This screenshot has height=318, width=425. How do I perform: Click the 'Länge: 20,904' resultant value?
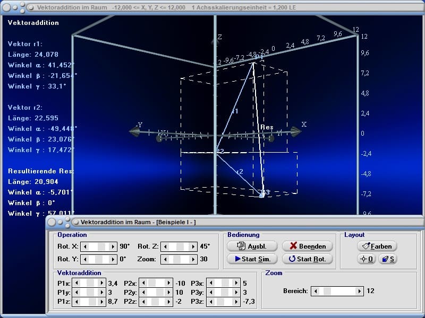click(33, 181)
